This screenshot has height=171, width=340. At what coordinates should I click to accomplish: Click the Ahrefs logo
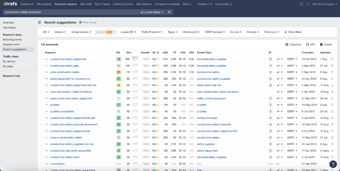click(x=10, y=4)
